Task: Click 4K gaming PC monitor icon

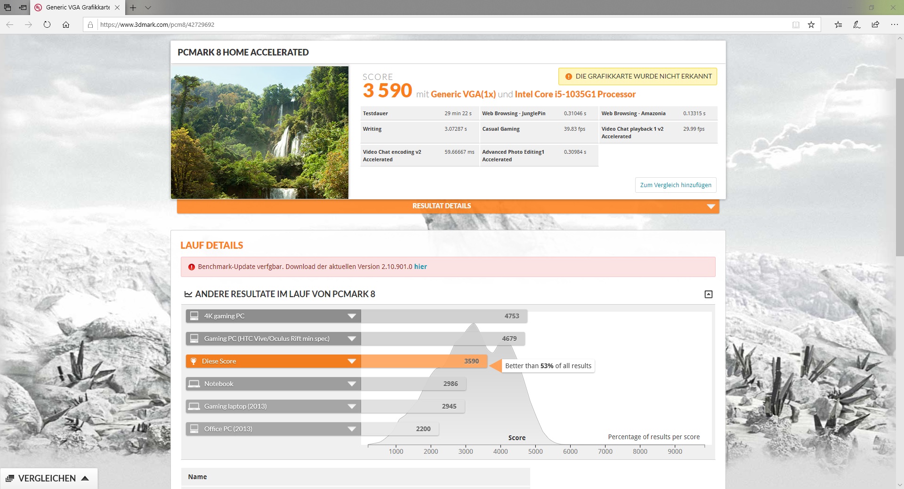Action: coord(194,316)
